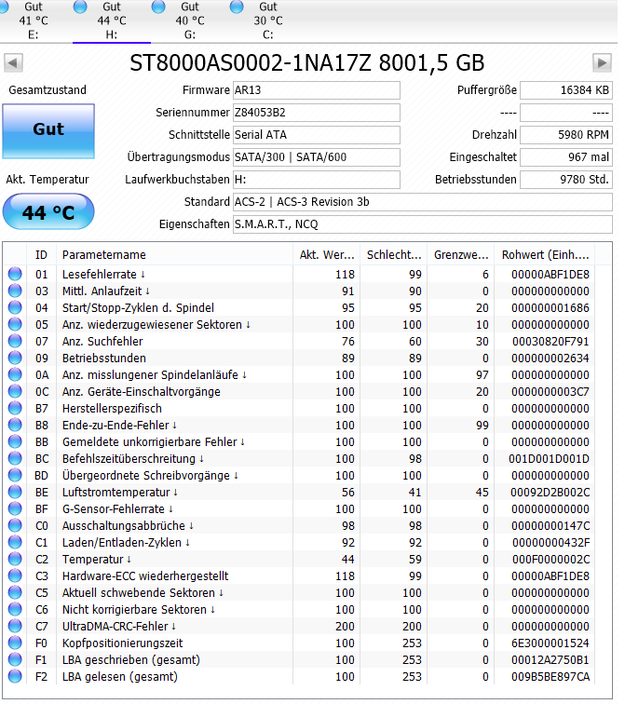Click the status orb for Lesefehlerrate row
This screenshot has height=704, width=625.
[15, 274]
